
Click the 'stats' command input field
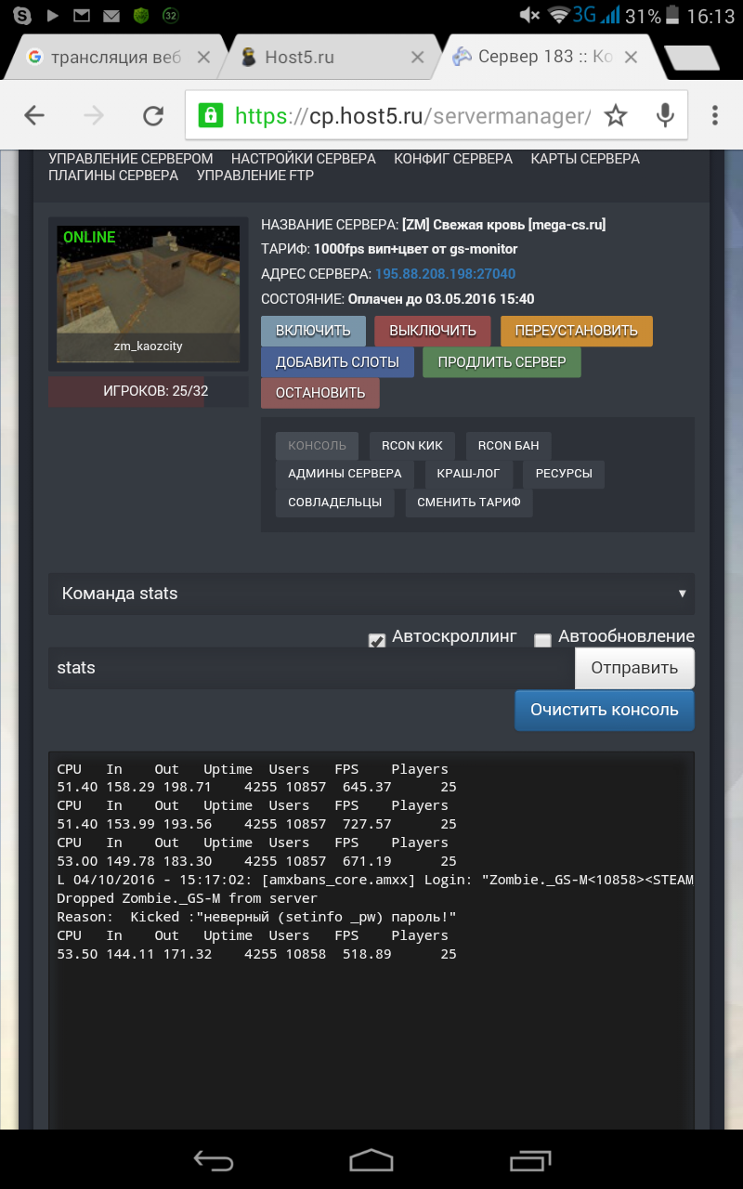click(x=311, y=668)
